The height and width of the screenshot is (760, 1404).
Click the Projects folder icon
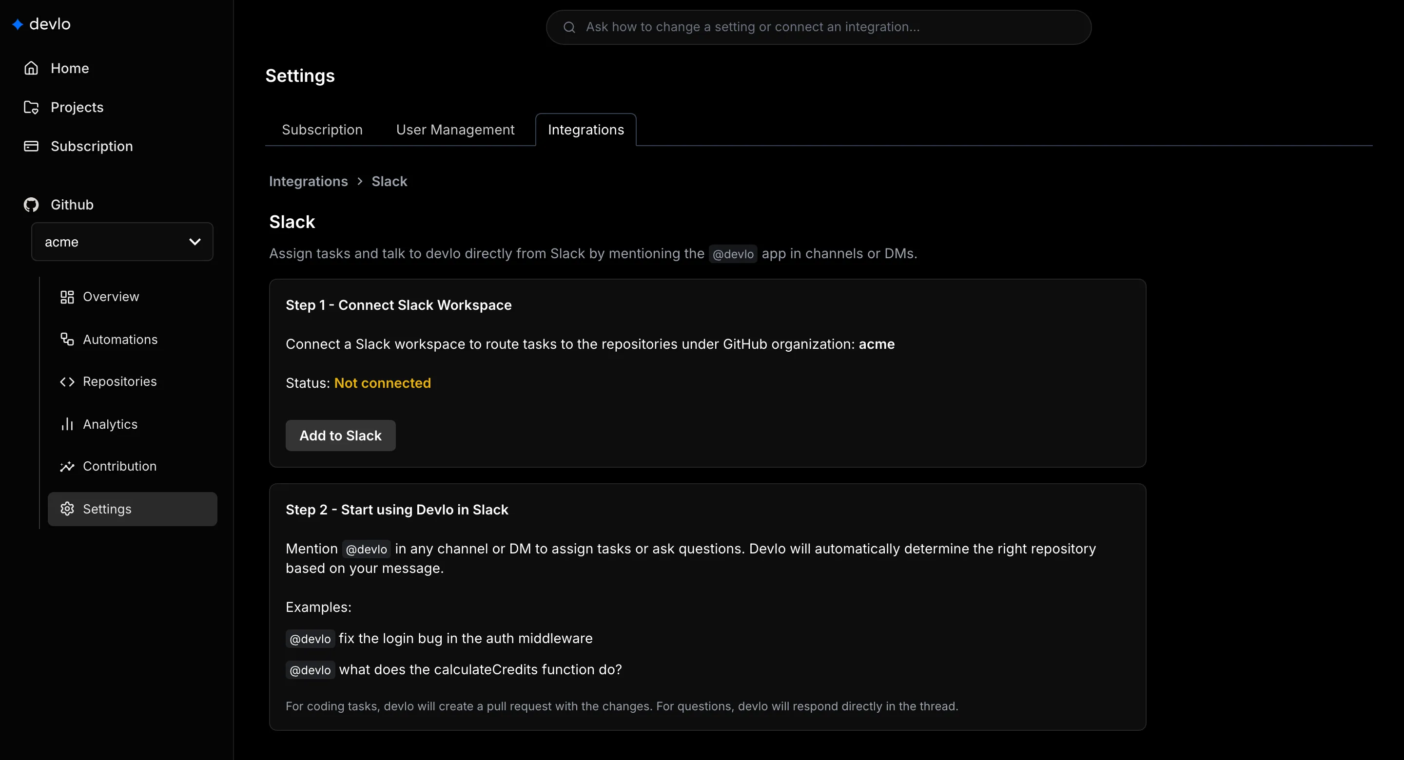(31, 107)
